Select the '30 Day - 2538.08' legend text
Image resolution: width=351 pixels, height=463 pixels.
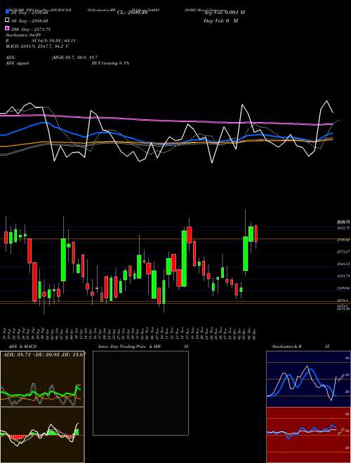coord(30,21)
